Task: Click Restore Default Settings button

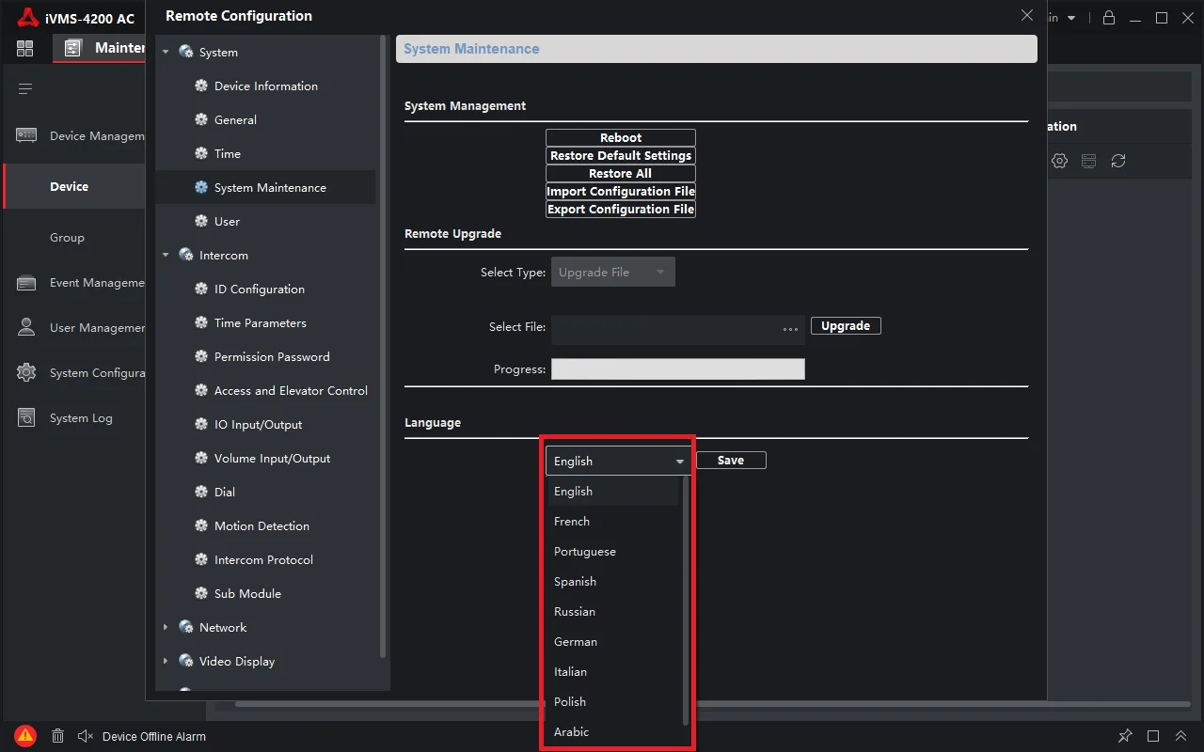Action: coord(621,155)
